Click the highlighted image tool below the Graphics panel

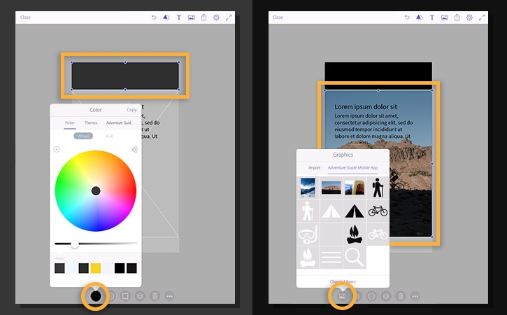[343, 296]
